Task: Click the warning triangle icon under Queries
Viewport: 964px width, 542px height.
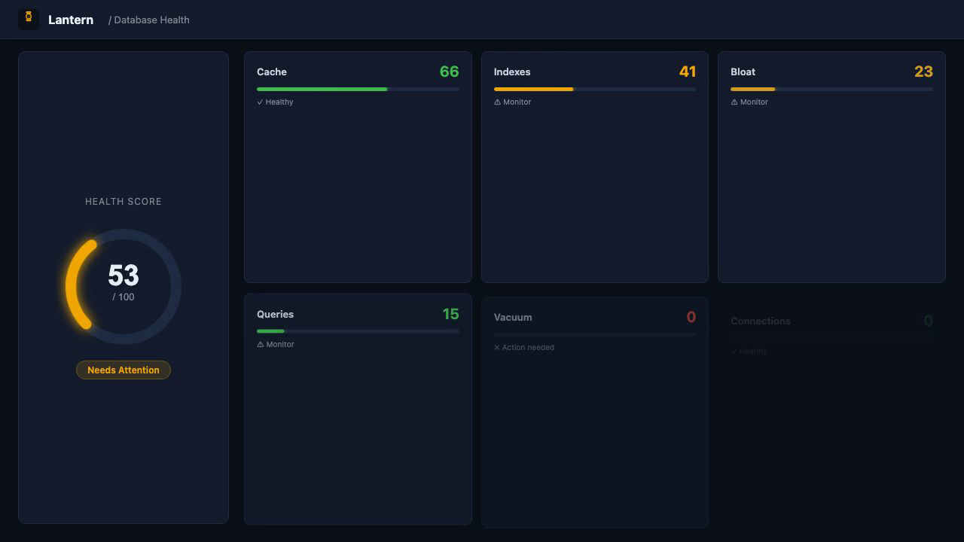Action: 260,344
